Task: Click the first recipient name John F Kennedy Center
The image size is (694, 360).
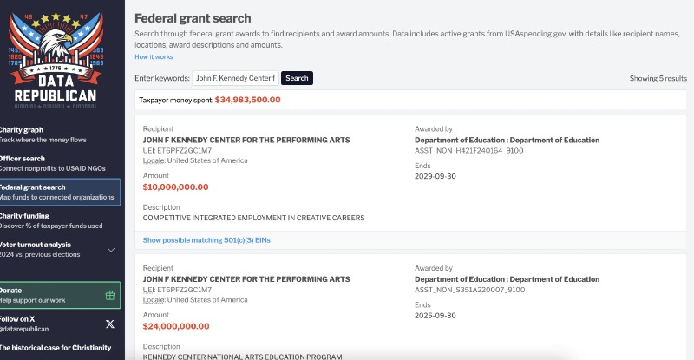Action: (x=246, y=140)
